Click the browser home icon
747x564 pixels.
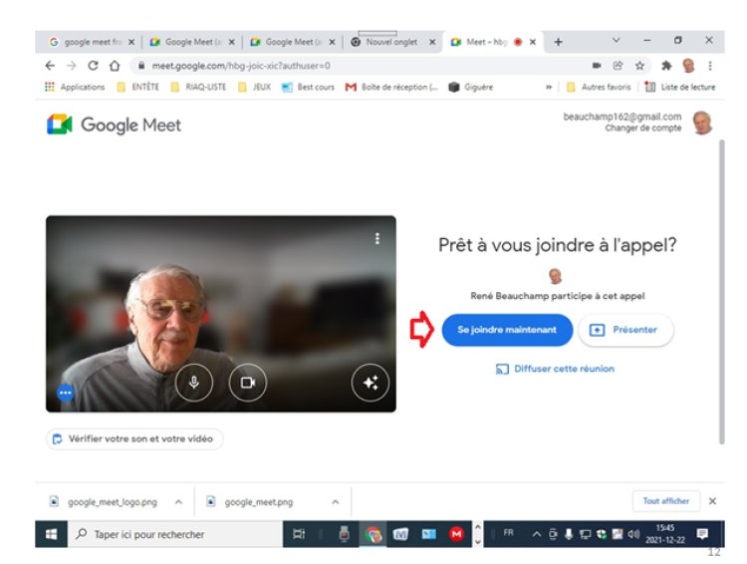(115, 66)
